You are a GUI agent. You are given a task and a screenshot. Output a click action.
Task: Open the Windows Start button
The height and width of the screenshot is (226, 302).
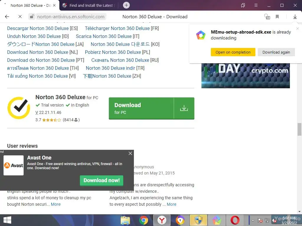click(7, 220)
